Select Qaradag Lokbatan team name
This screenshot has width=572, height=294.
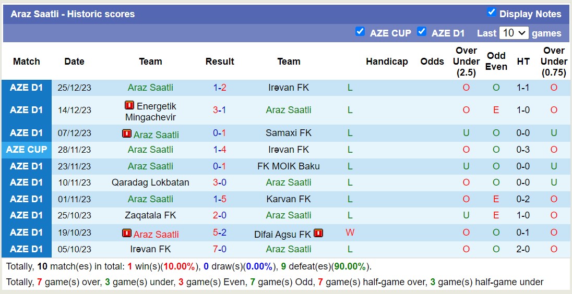[x=150, y=182]
